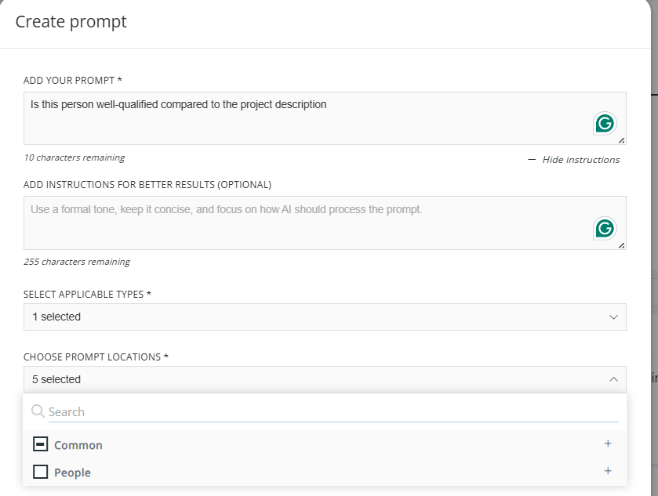Expand the People group with its plus icon
The height and width of the screenshot is (496, 658).
pyautogui.click(x=608, y=471)
